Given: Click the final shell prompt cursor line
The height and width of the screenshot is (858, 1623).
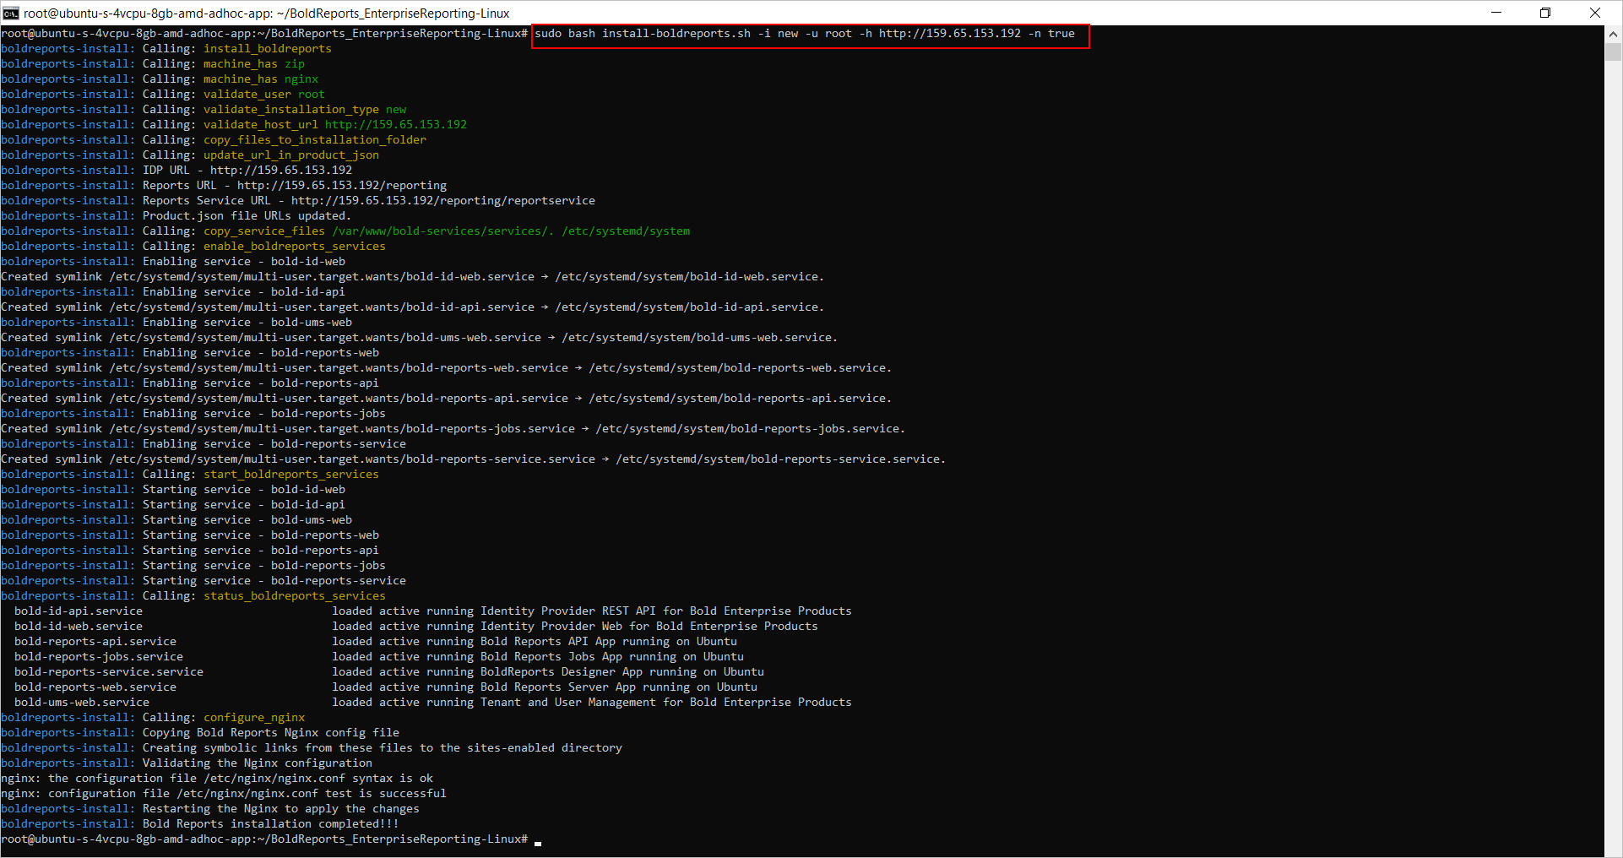Looking at the screenshot, I should pos(271,839).
